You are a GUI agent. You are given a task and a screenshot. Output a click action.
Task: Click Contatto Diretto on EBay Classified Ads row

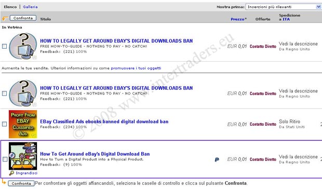pos(263,124)
